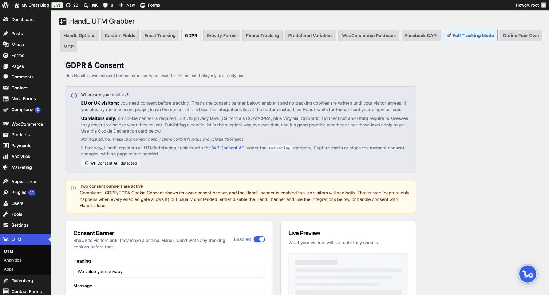Click the Gutenberg pencil icon
This screenshot has width=549, height=295.
click(x=5, y=281)
